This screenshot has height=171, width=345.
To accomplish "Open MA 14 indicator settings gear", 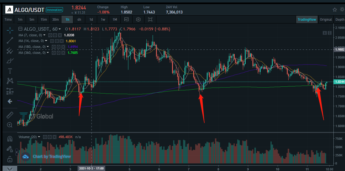I will (56, 41).
